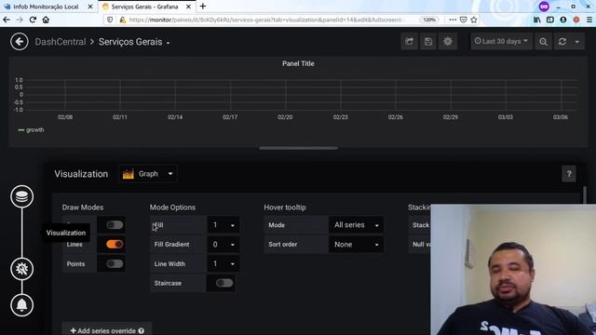Open the Fill Gradient value dropdown
This screenshot has width=596, height=335.
pos(223,244)
